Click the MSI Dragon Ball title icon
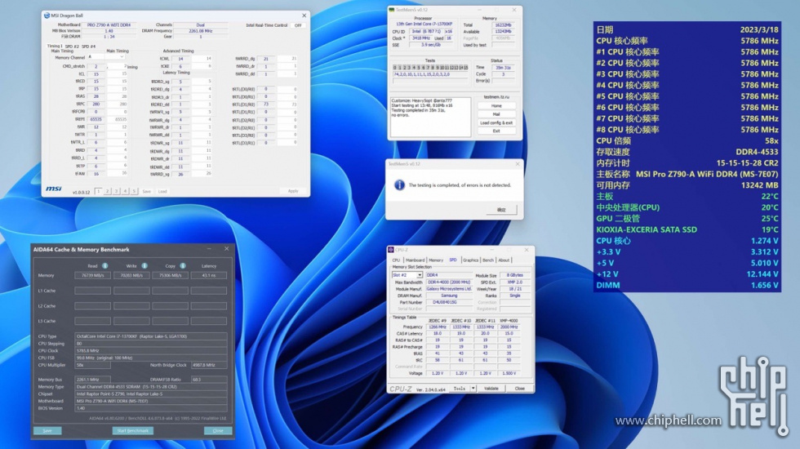800x449 pixels. [x=47, y=16]
